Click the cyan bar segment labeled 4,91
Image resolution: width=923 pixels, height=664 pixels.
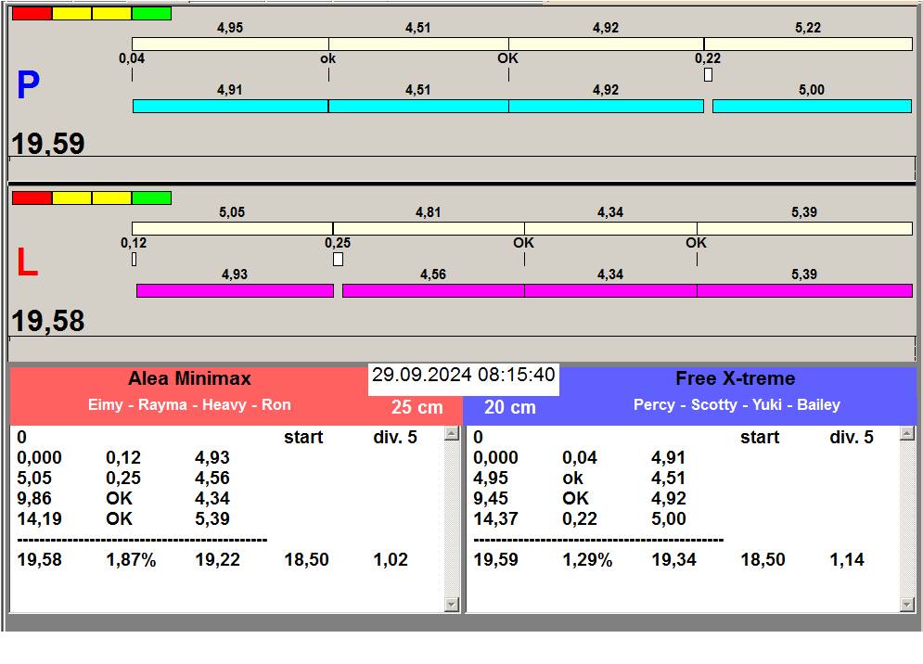click(230, 106)
